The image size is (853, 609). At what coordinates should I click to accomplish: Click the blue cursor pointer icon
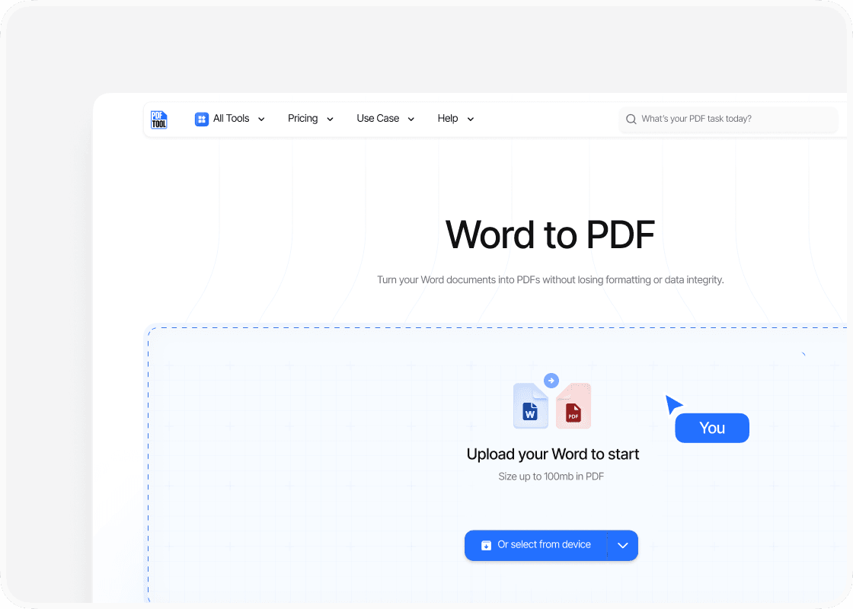[673, 403]
